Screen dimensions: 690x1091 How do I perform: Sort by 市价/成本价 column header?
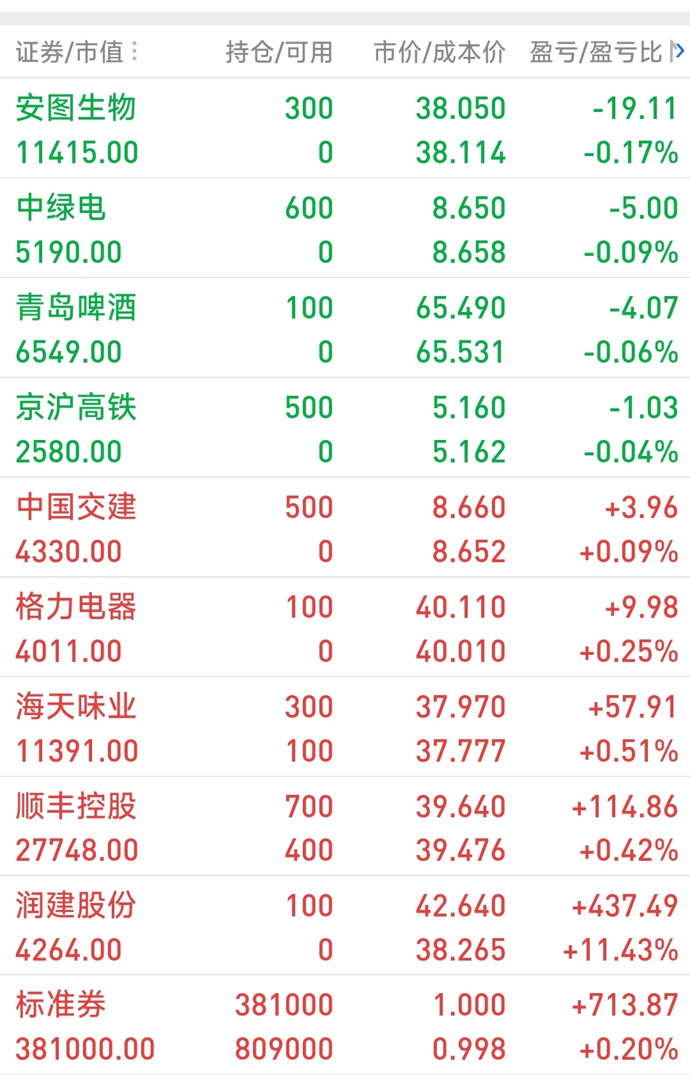[x=440, y=52]
